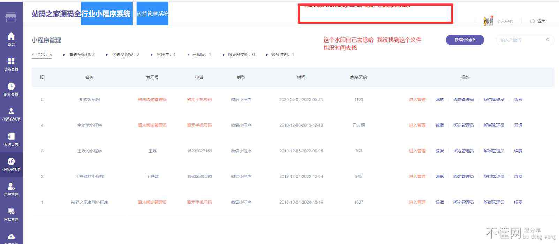Click 已过期 status text
The height and width of the screenshot is (244, 559).
(359, 125)
